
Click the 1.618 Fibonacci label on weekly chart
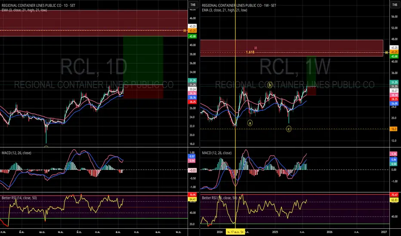tap(250, 52)
